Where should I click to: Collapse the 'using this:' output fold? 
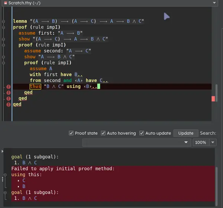click(5, 175)
